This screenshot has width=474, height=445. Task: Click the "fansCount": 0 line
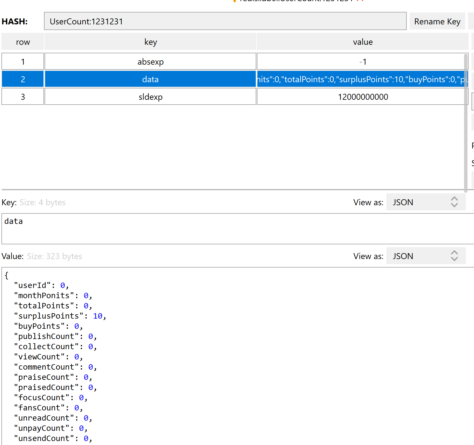coord(49,408)
